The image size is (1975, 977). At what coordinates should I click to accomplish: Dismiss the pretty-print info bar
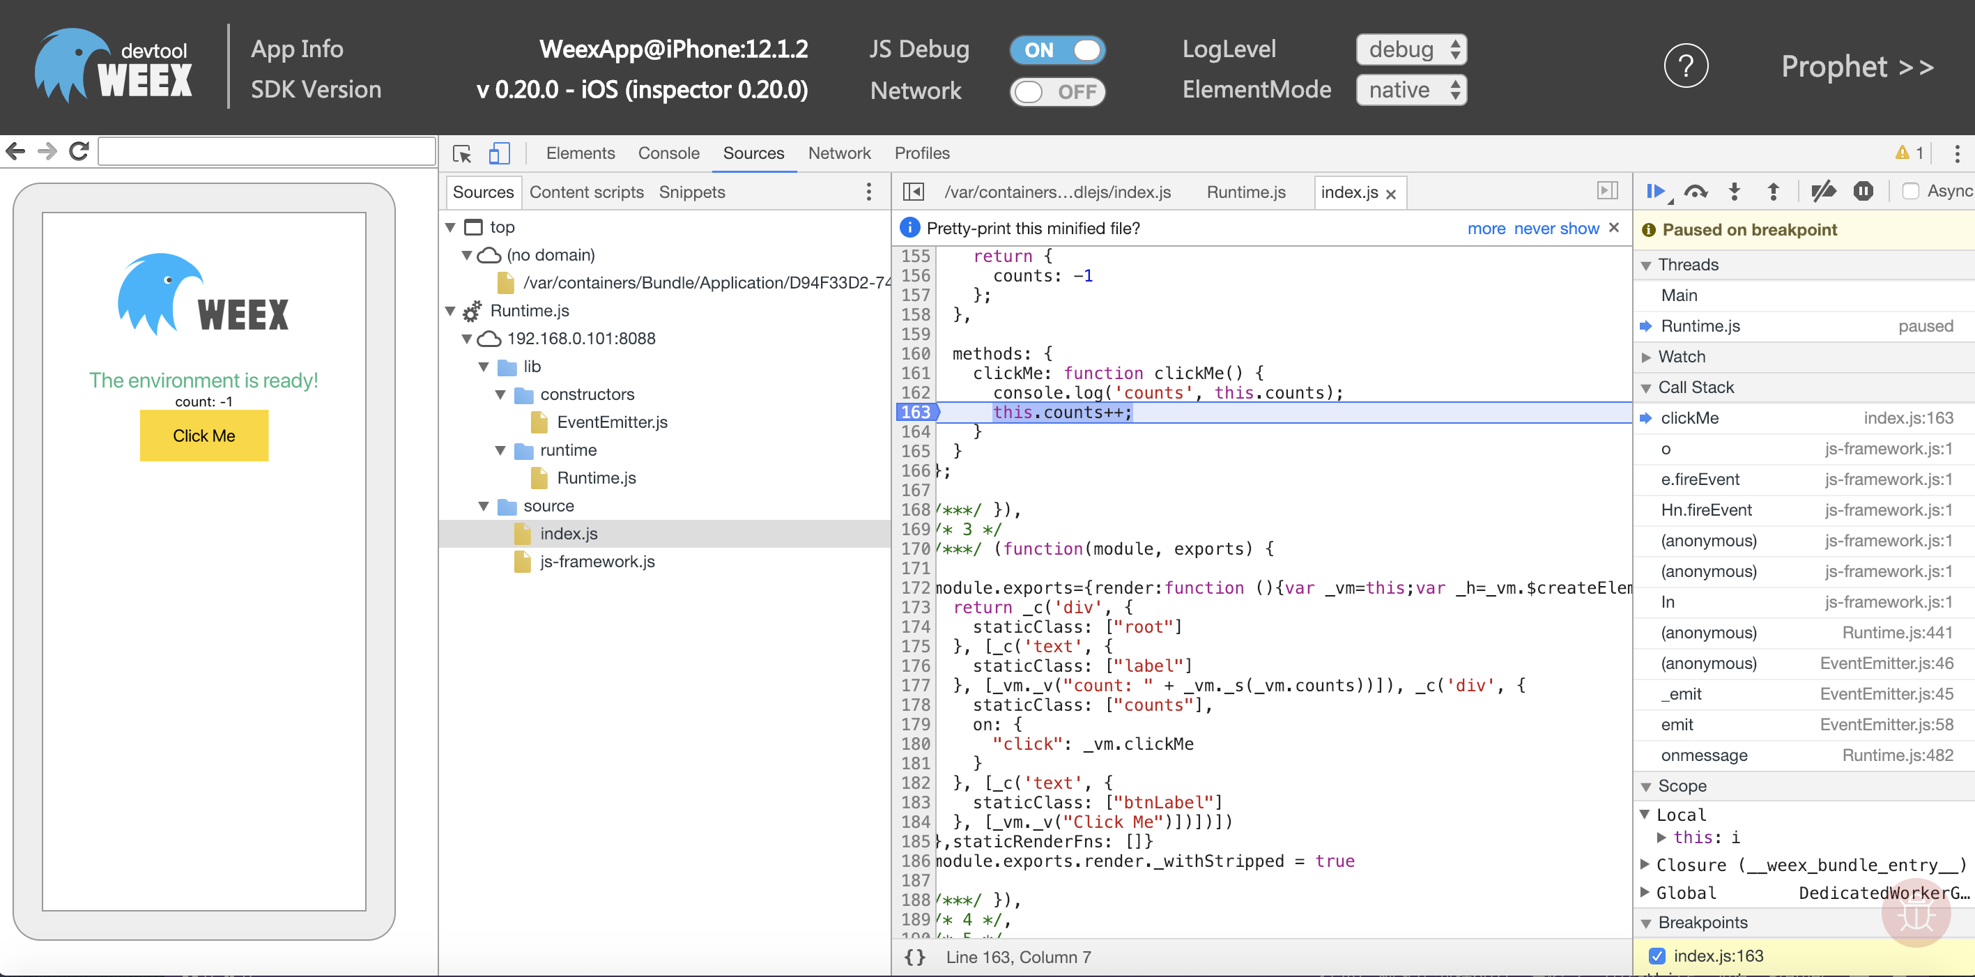tap(1614, 228)
